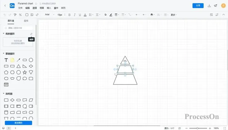Screen dimensions: 228x130
Task: Open the 视图 (View) menu
Action: coord(42,8)
